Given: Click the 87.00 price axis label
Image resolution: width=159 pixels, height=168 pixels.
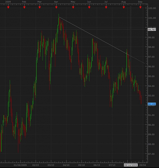Looking at the screenshot, I should pyautogui.click(x=151, y=154).
